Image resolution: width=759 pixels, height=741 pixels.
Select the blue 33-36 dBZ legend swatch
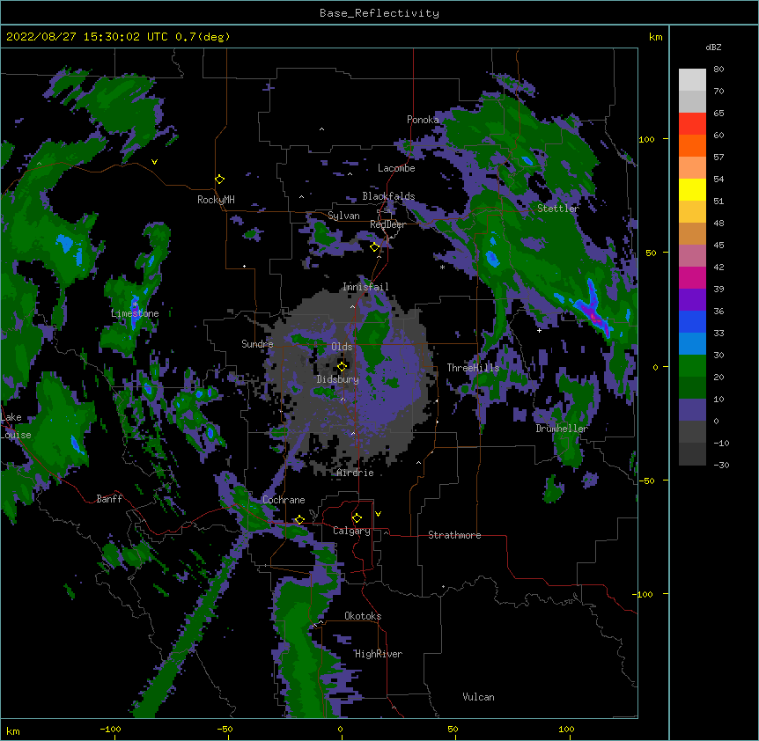(692, 321)
